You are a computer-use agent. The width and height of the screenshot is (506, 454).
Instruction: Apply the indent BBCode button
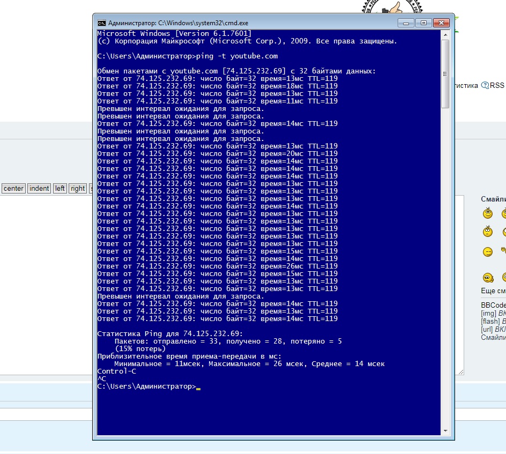39,189
